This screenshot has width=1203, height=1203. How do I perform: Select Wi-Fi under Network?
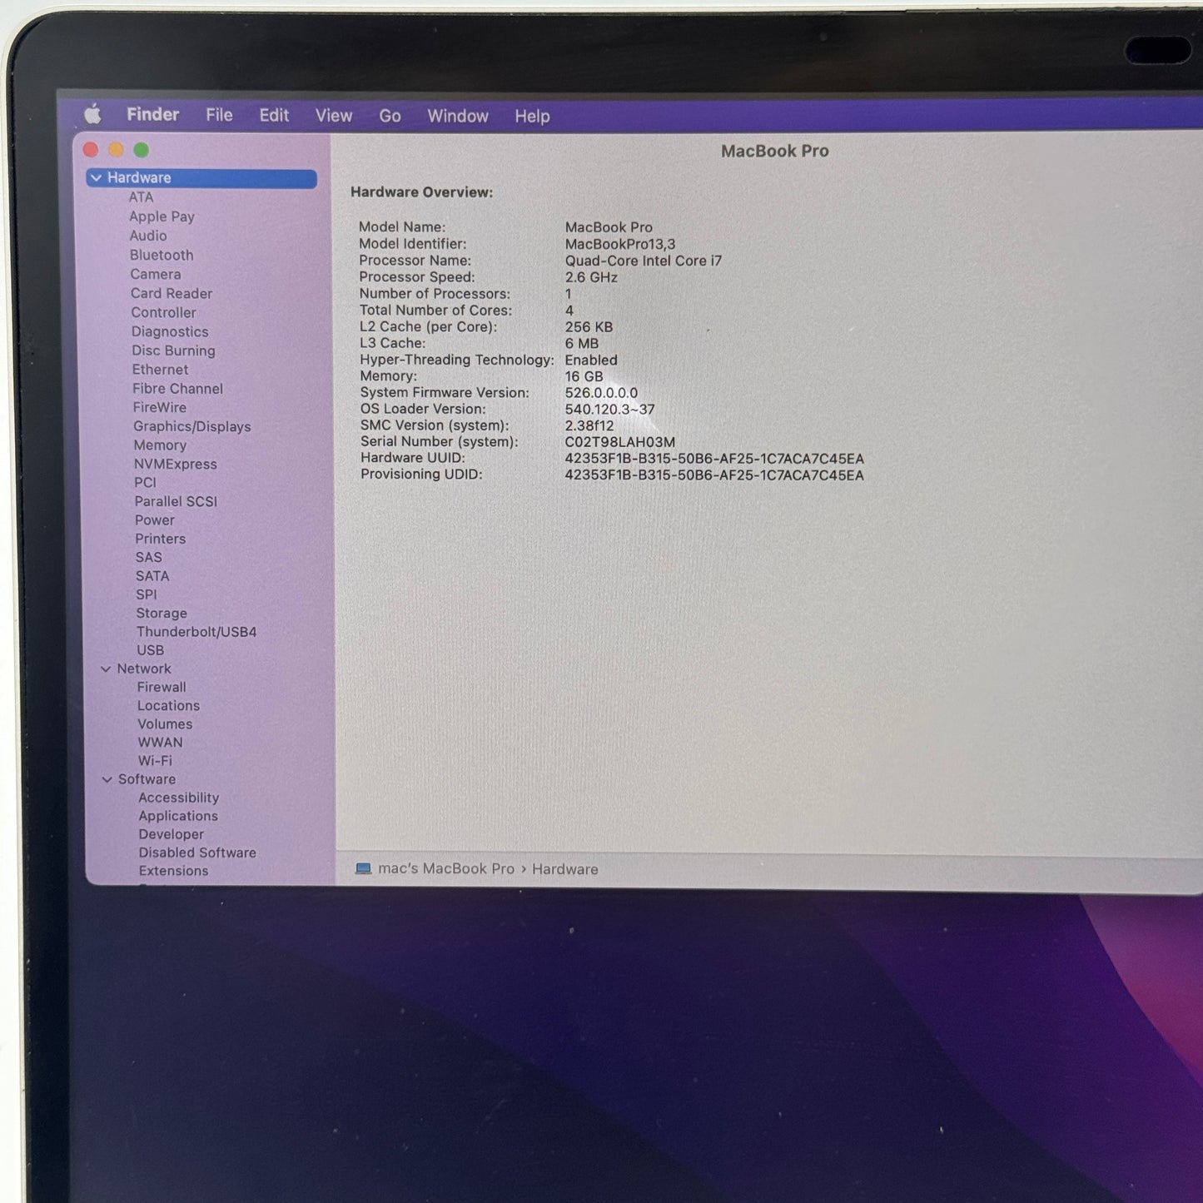pyautogui.click(x=155, y=761)
